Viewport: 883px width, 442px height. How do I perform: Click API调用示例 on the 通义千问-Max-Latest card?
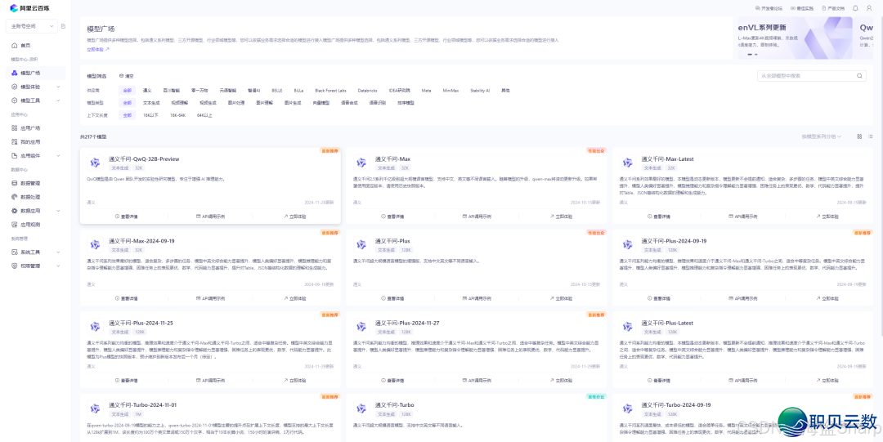coord(743,217)
